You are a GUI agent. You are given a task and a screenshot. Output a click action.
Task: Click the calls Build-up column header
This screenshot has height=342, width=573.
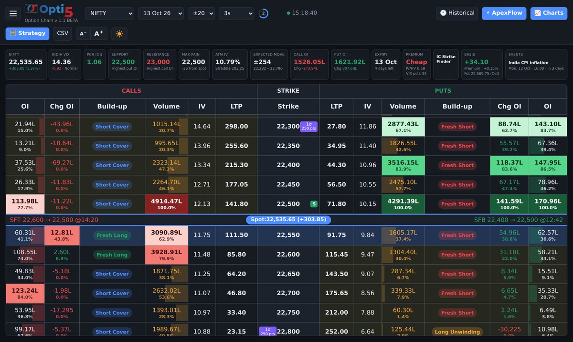(112, 107)
